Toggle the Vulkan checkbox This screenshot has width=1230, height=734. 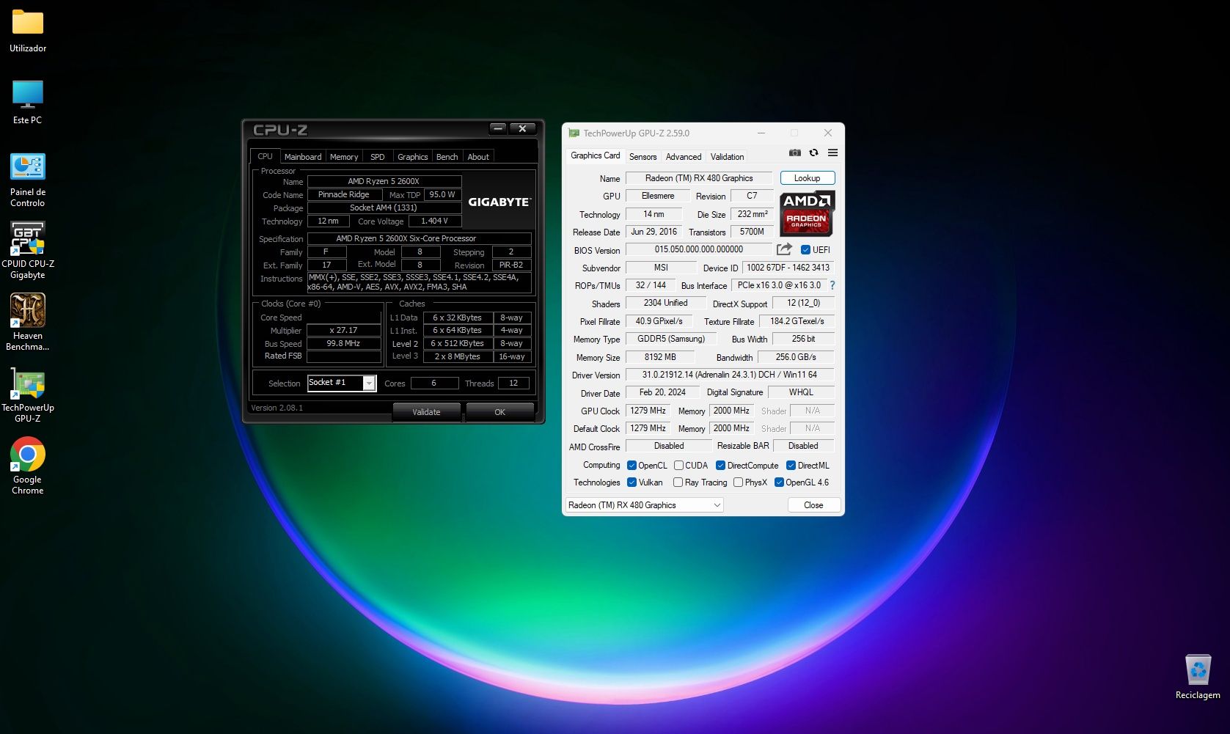tap(632, 482)
